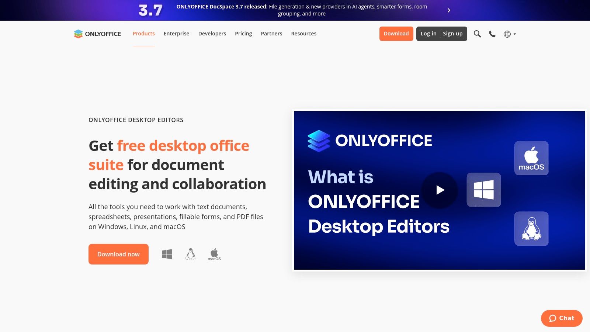Open the search magnifier icon

(x=477, y=34)
